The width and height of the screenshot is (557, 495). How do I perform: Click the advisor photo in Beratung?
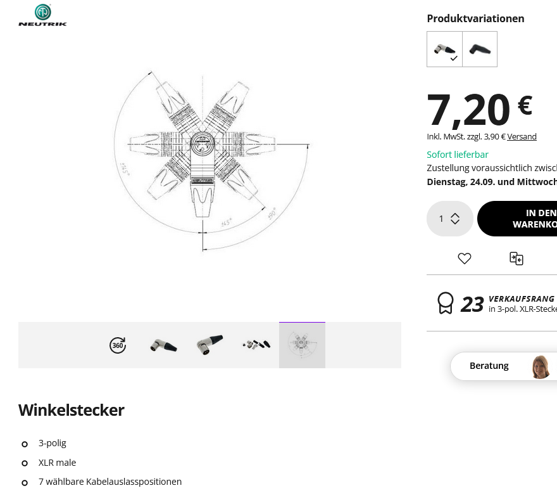pos(541,367)
